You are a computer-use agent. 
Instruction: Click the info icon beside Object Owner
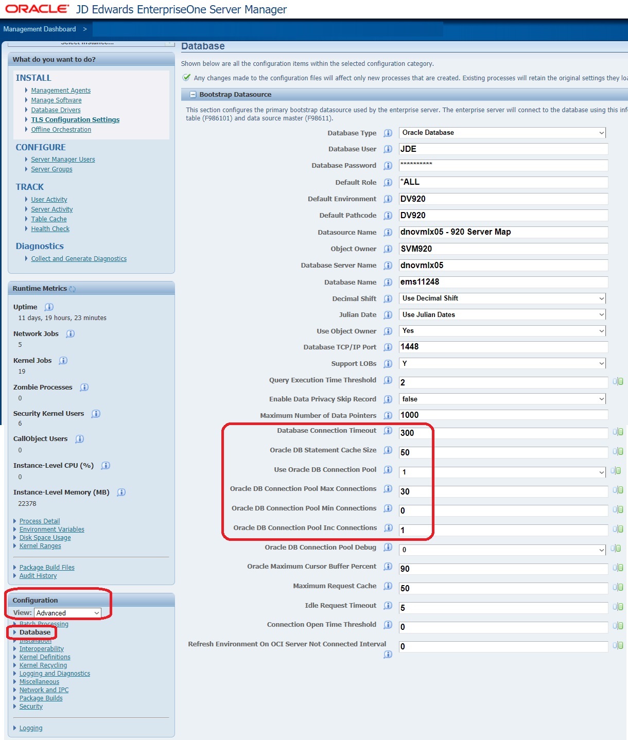coord(388,249)
